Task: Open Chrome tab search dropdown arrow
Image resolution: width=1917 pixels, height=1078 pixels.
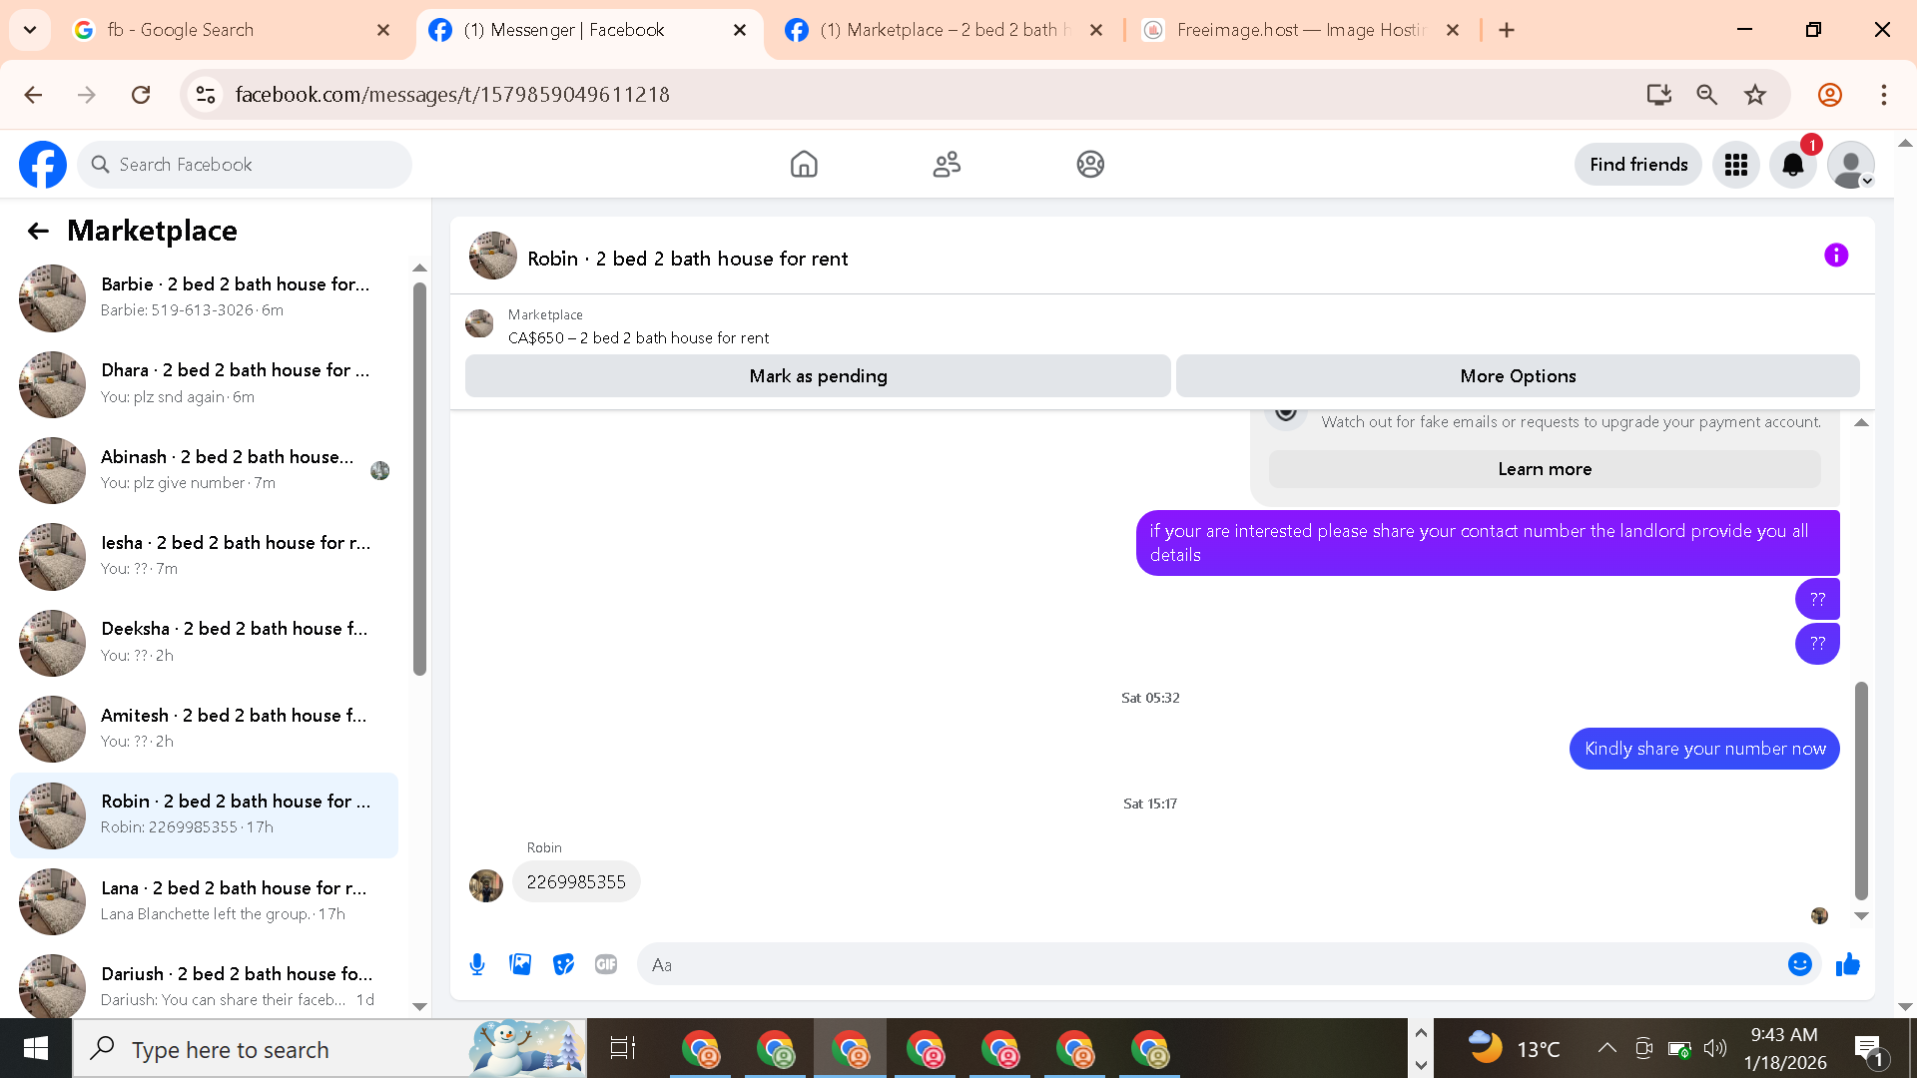Action: (x=30, y=30)
